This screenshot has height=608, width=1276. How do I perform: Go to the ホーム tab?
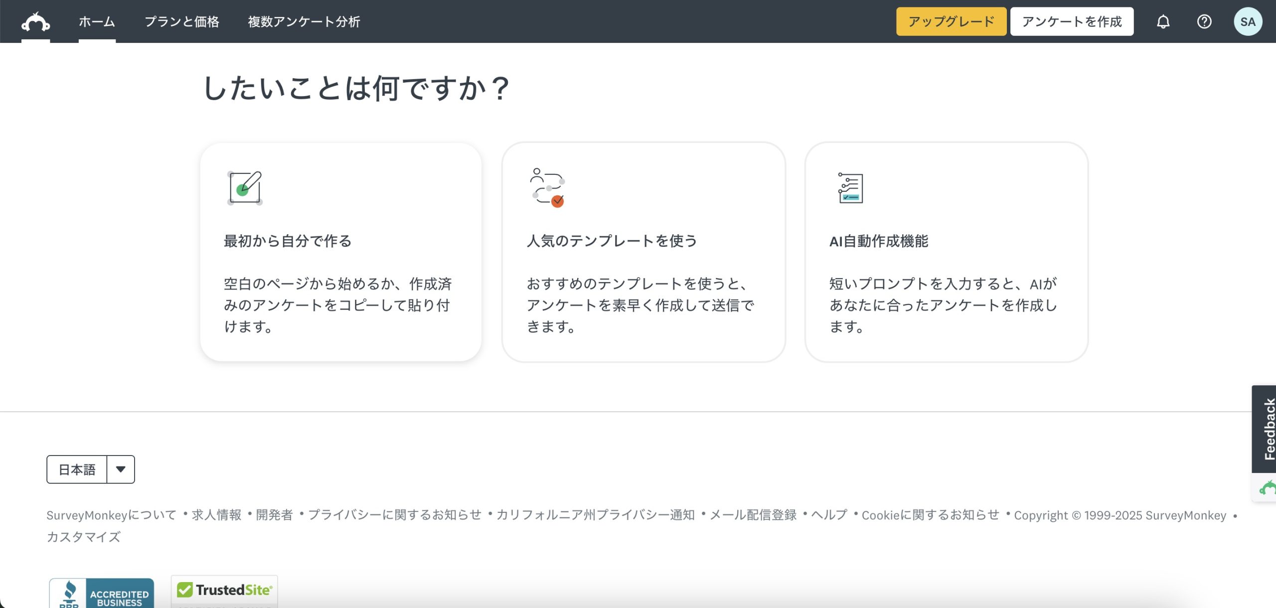(x=97, y=22)
